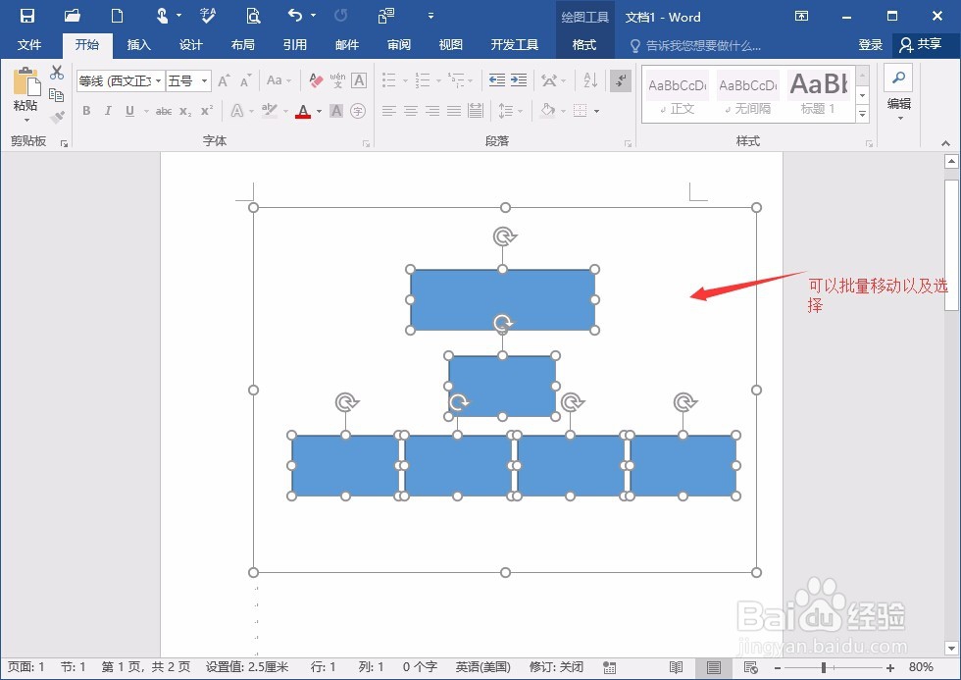Click the Copy icon
961x680 pixels.
tap(57, 95)
